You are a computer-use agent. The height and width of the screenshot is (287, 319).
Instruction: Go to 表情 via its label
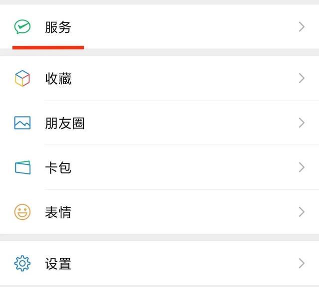pos(58,213)
